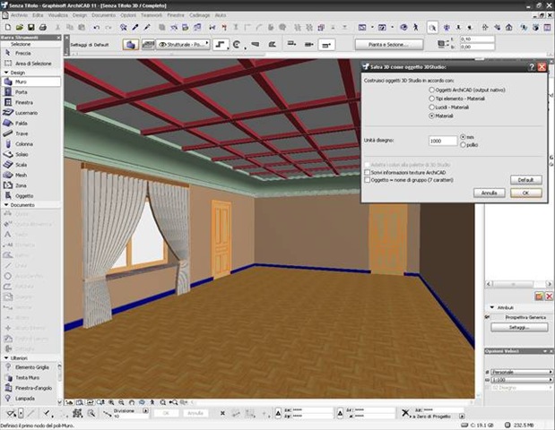Open the Teamwork menu
555x430 pixels.
pos(152,15)
